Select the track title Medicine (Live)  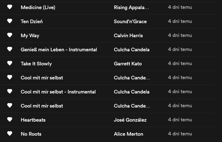click(x=38, y=7)
